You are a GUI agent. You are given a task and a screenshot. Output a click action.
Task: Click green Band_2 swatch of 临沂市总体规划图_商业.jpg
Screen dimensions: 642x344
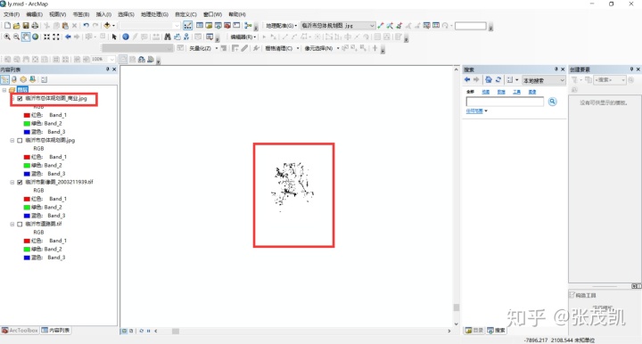point(27,124)
